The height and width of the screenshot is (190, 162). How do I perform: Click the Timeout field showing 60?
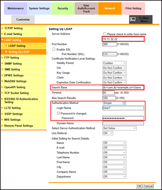point(108,93)
